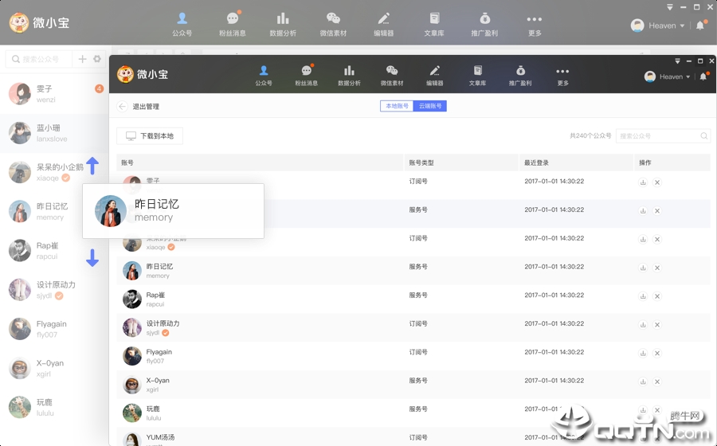Click the 退出管理 link

[x=146, y=107]
